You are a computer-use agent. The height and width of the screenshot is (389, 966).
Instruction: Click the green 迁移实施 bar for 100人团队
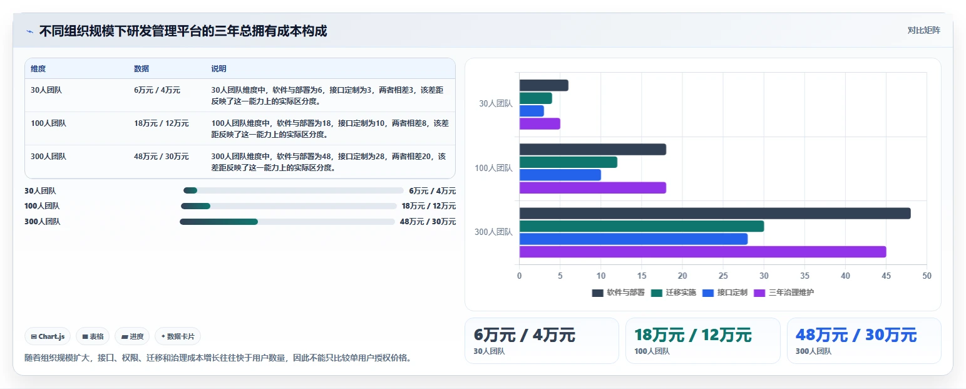point(568,162)
